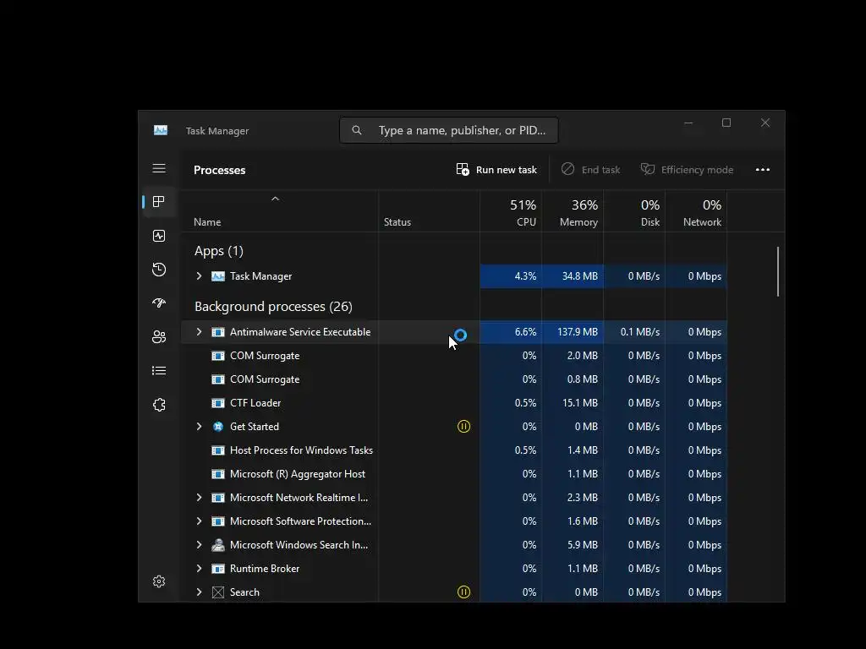Expand the Get Started process row
The height and width of the screenshot is (649, 866).
[200, 426]
